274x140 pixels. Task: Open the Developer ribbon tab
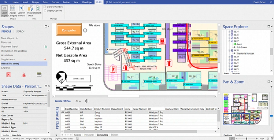(x=87, y=2)
